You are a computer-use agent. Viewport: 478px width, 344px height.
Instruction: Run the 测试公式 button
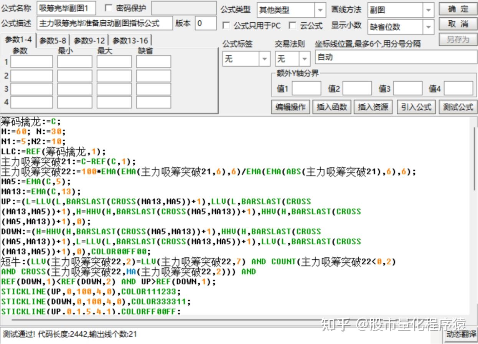point(458,107)
